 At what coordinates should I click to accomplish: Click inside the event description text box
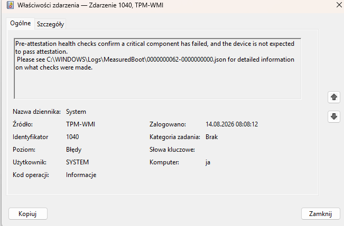click(x=157, y=68)
